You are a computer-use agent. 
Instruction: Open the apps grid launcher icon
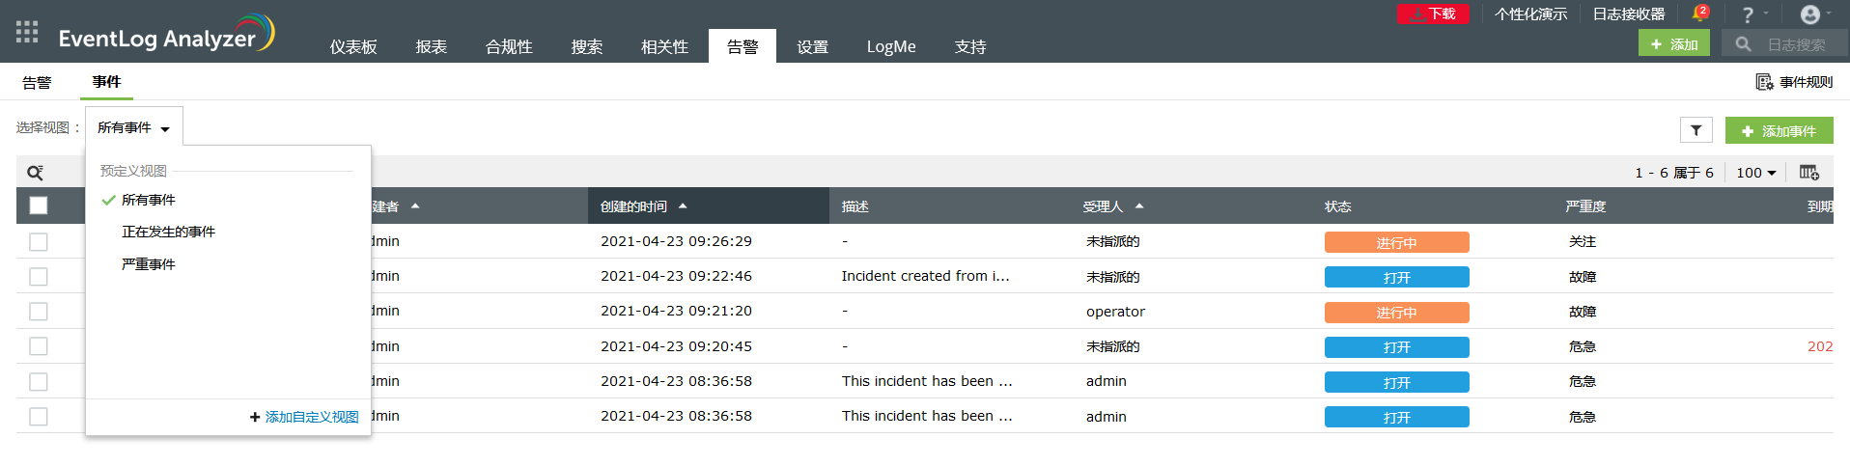click(27, 32)
